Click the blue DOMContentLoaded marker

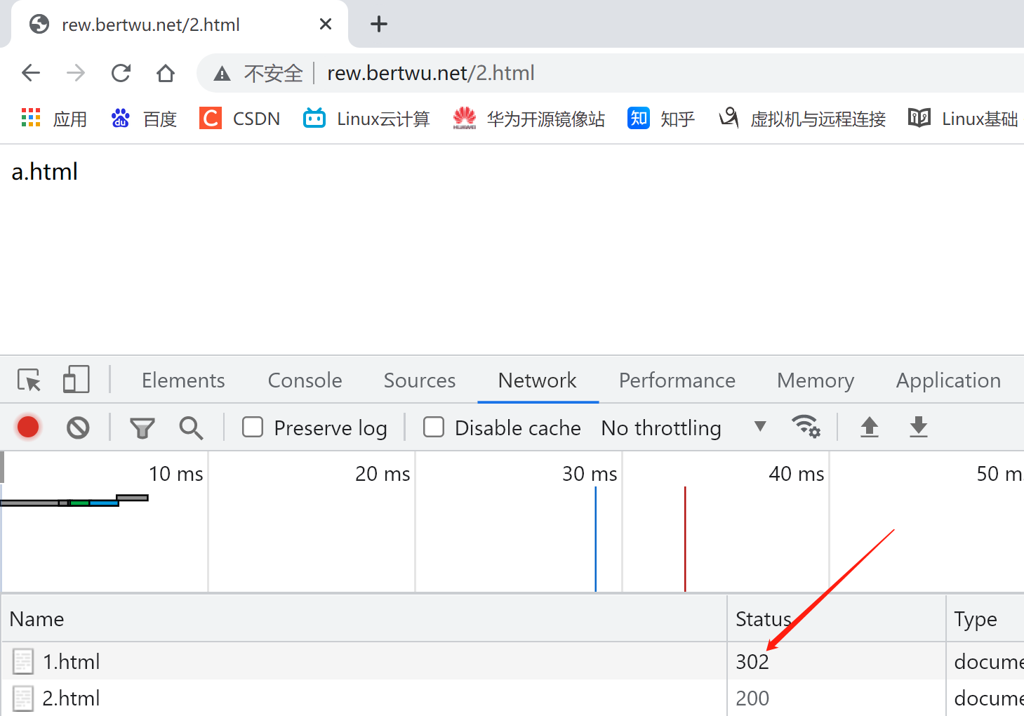pos(596,539)
